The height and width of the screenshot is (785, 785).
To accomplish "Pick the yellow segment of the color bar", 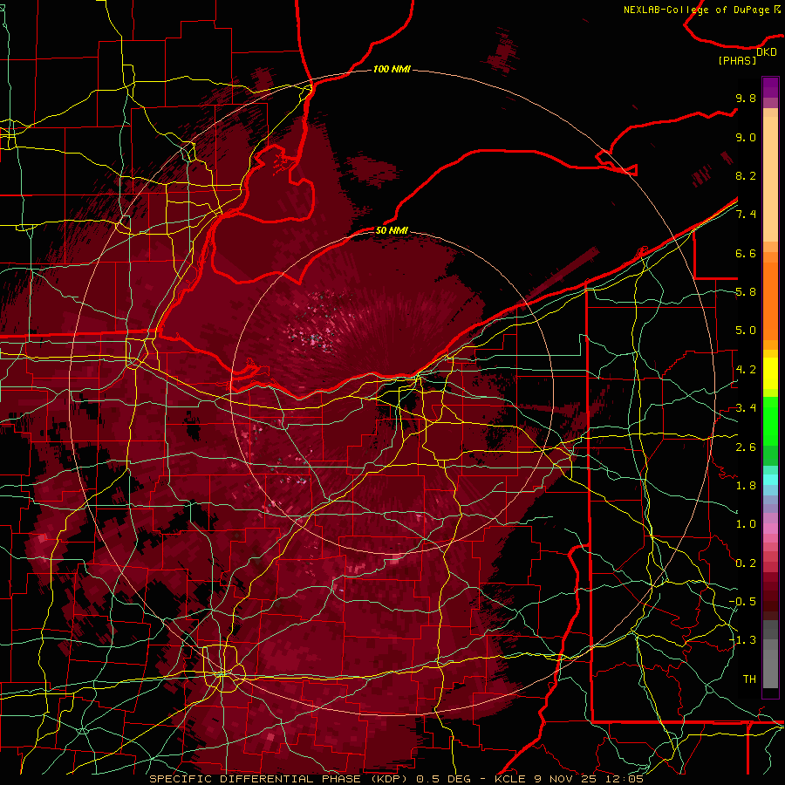I will (x=770, y=373).
